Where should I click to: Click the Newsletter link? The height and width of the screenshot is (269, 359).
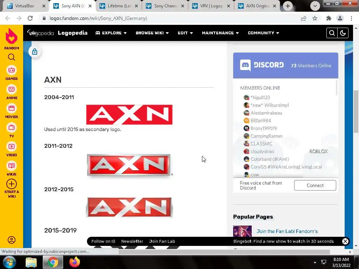tap(132, 241)
